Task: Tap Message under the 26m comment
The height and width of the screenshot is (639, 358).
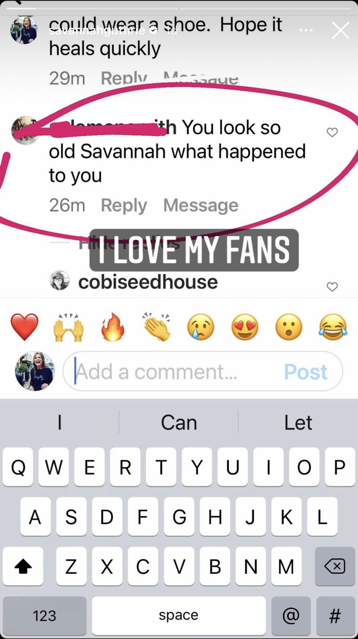Action: 201,205
